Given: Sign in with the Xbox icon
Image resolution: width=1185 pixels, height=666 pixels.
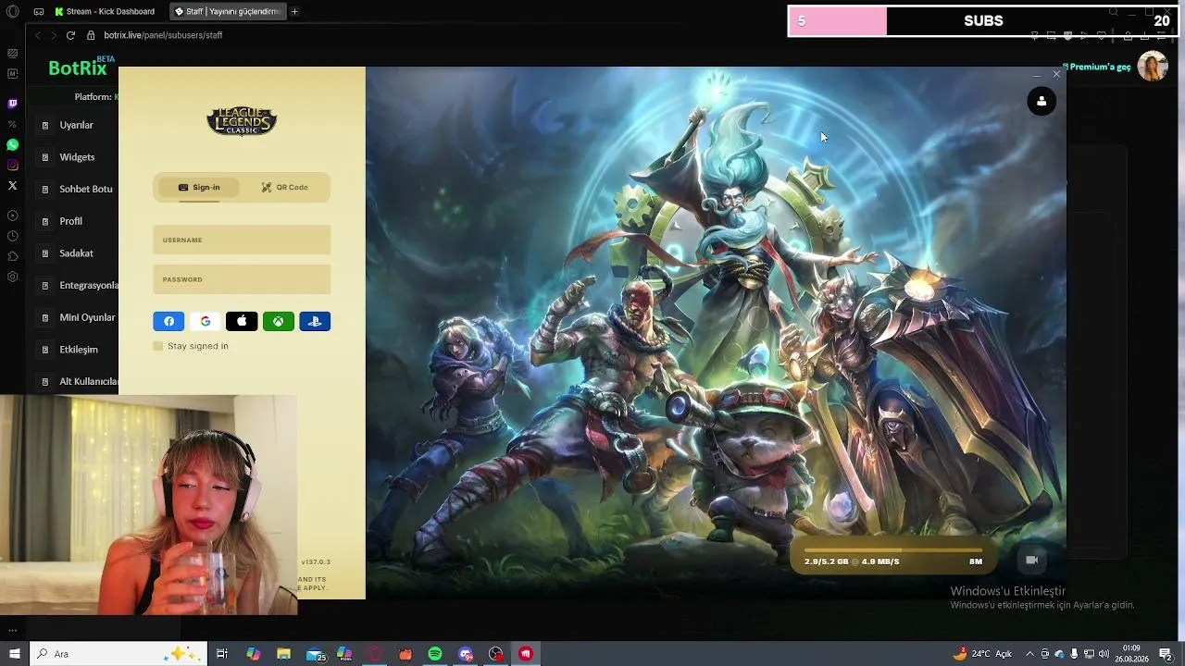Looking at the screenshot, I should tap(279, 321).
